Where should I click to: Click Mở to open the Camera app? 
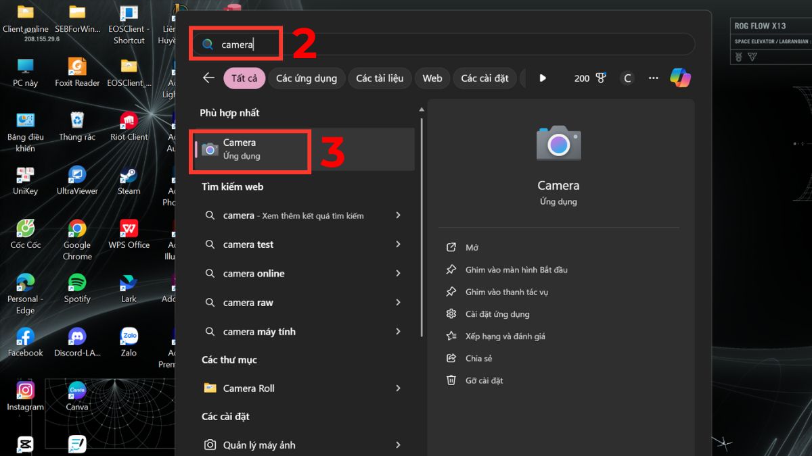(472, 247)
